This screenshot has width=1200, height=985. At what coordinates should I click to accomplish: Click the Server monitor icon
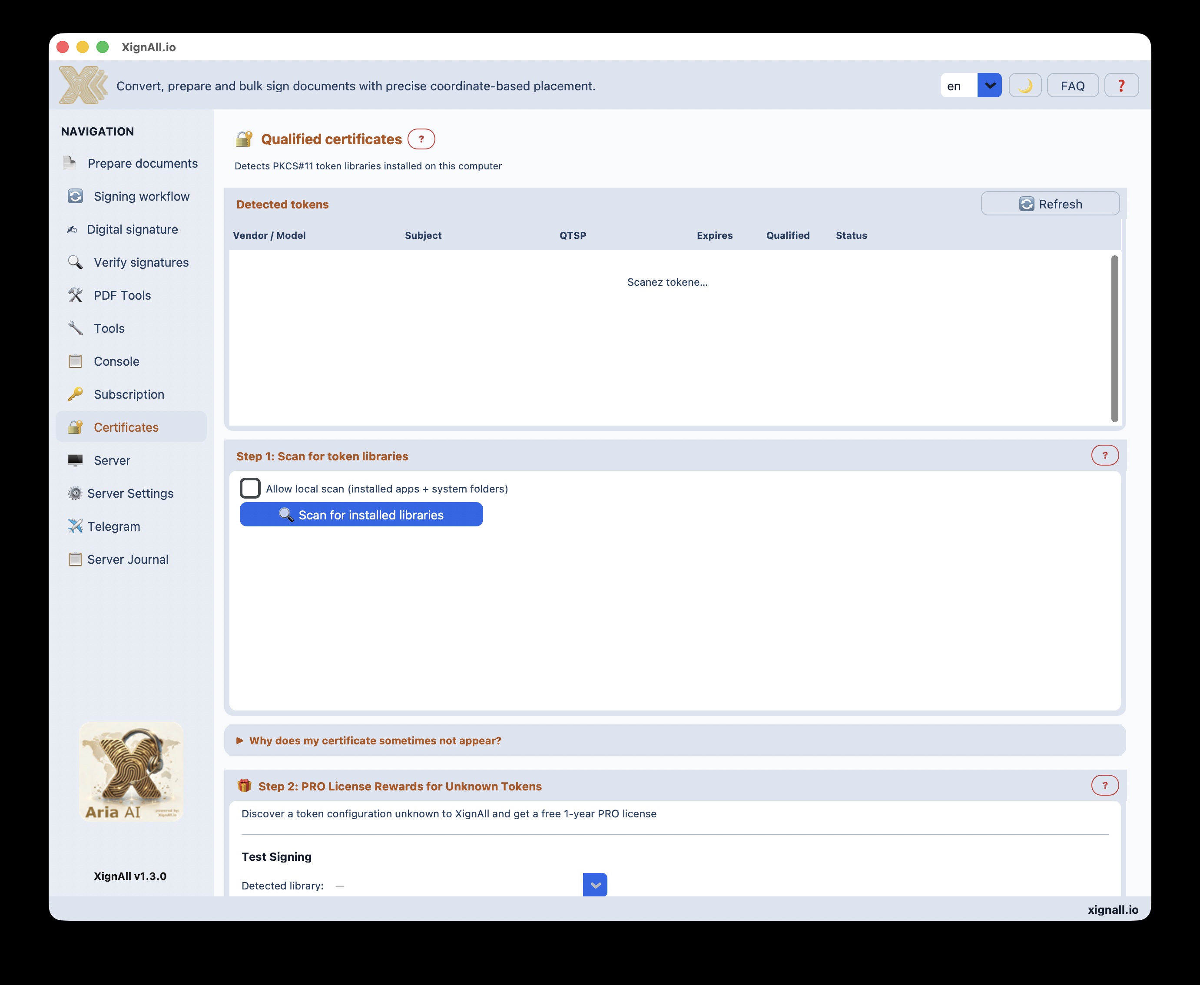tap(76, 459)
